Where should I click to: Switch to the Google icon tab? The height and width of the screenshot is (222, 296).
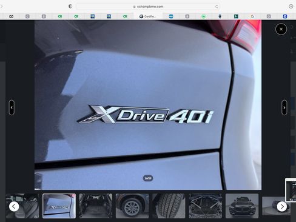pyautogui.click(x=252, y=16)
